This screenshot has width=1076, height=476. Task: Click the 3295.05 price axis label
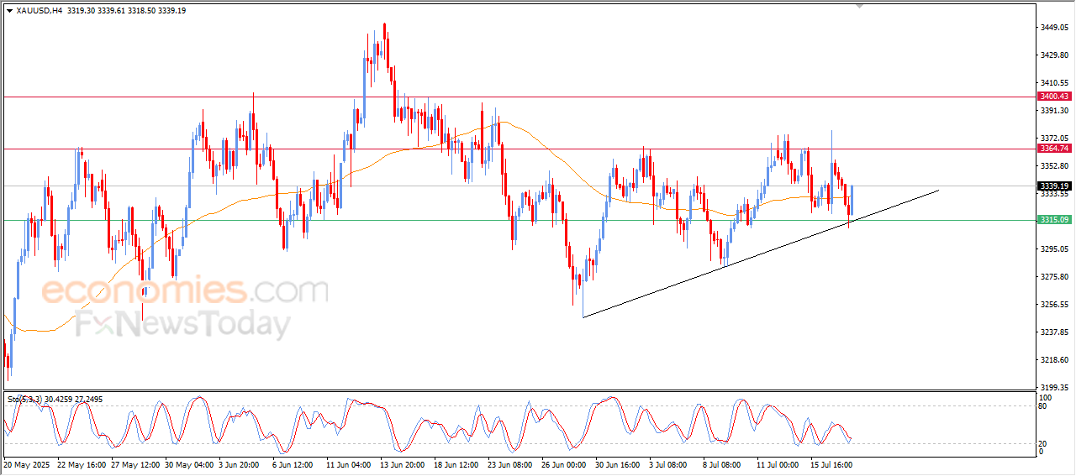[x=1054, y=249]
